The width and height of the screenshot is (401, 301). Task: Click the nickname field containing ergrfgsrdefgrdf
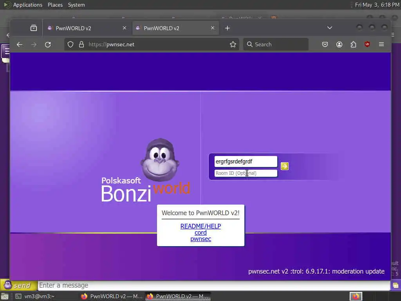246,161
